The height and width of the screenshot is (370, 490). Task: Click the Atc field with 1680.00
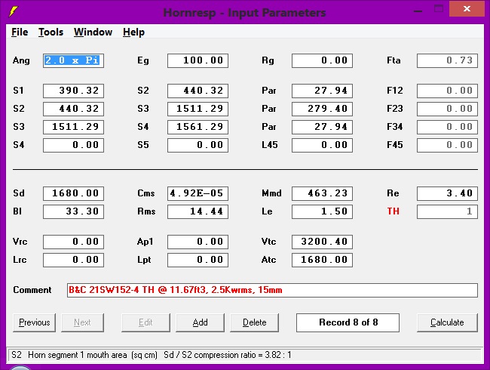pyautogui.click(x=322, y=260)
